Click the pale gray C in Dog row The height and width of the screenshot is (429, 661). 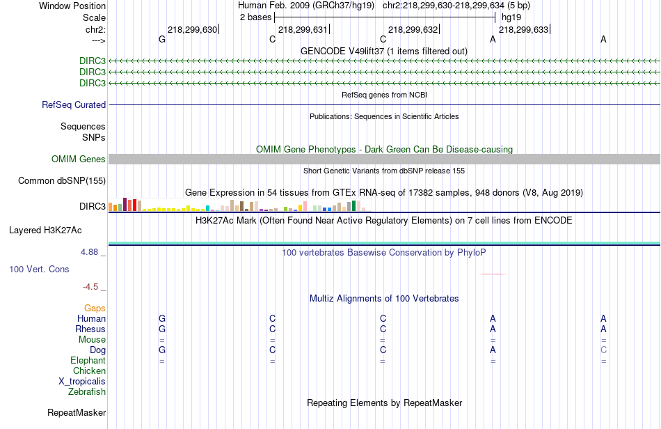(x=604, y=350)
